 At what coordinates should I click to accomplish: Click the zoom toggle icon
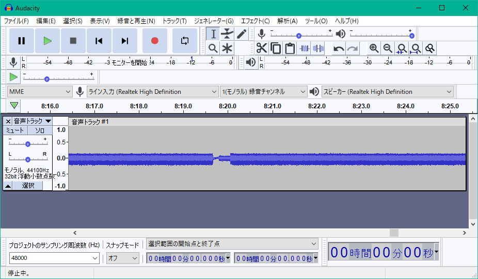pyautogui.click(x=430, y=48)
